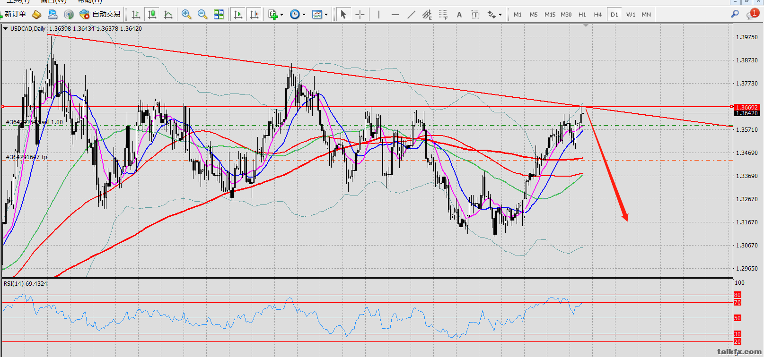
Task: Click the 1.39750 price scale value
Action: [747, 37]
